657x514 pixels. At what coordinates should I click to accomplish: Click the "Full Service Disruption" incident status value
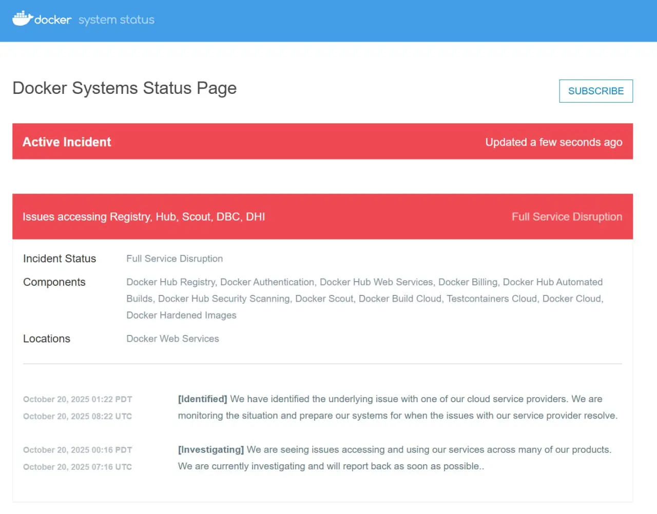(x=175, y=259)
